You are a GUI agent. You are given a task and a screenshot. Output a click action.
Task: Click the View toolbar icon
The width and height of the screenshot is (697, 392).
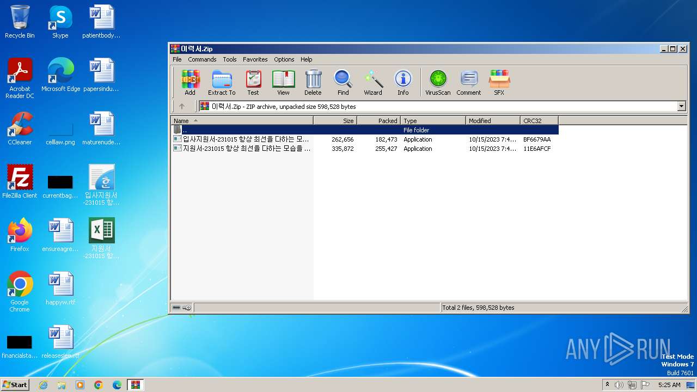(x=283, y=83)
